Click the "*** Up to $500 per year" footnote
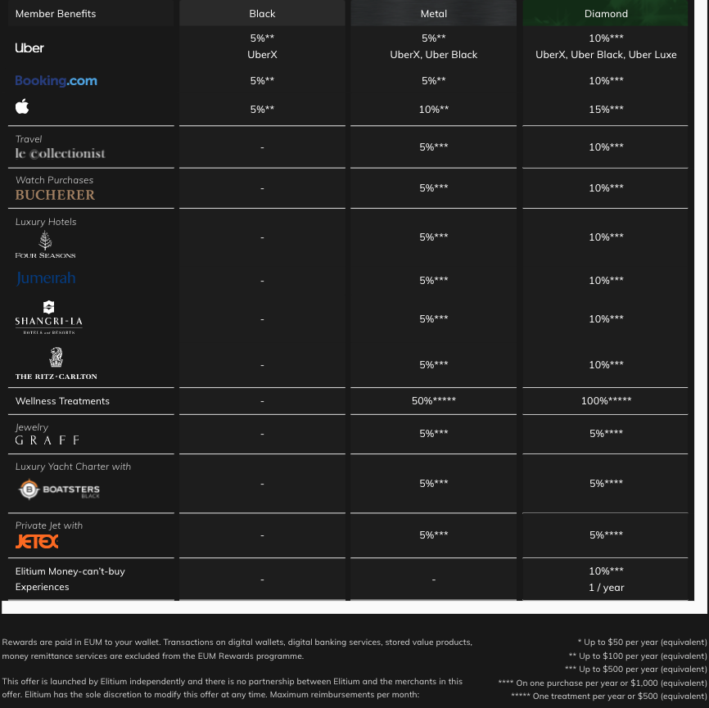This screenshot has width=709, height=708. click(636, 669)
